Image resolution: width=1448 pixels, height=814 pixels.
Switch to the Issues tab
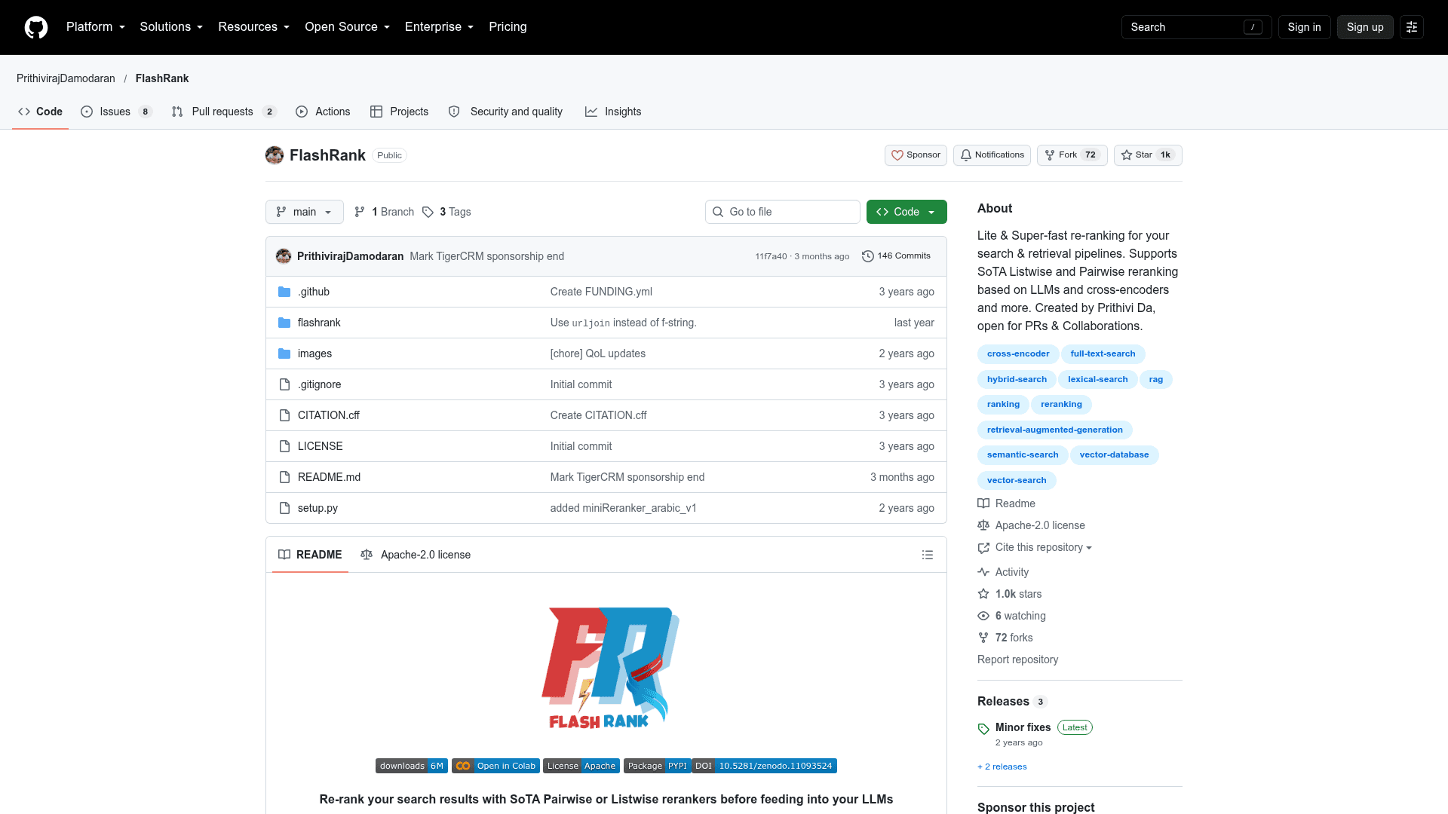(117, 112)
